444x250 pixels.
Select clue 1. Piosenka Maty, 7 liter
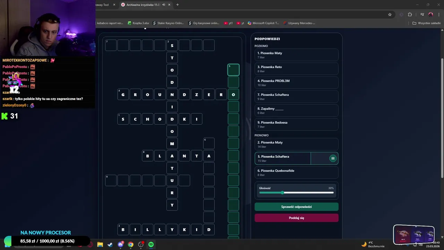(x=297, y=55)
